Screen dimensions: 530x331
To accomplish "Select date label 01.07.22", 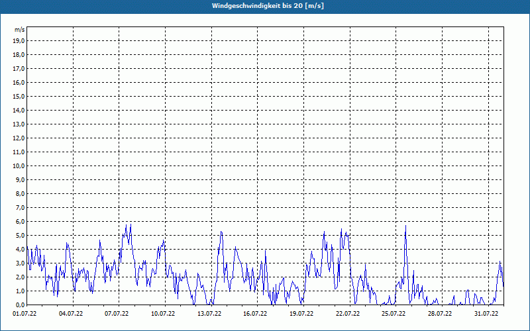I will pos(25,314).
